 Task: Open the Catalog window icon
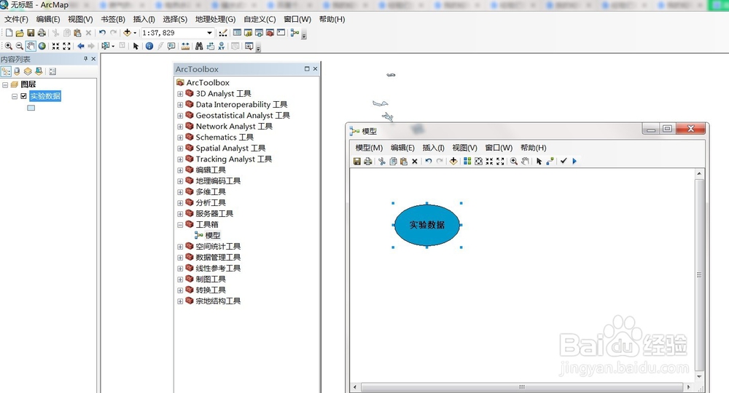tap(248, 33)
